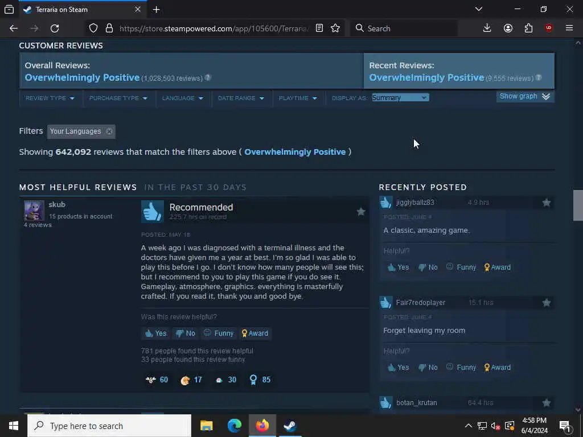Image resolution: width=583 pixels, height=437 pixels.
Task: Expand the Show graph panel
Action: point(525,97)
